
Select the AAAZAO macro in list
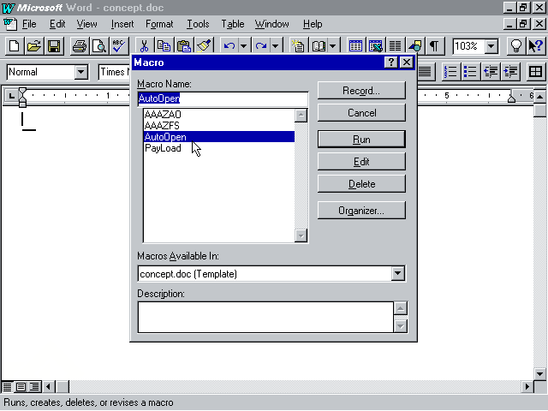click(x=219, y=114)
